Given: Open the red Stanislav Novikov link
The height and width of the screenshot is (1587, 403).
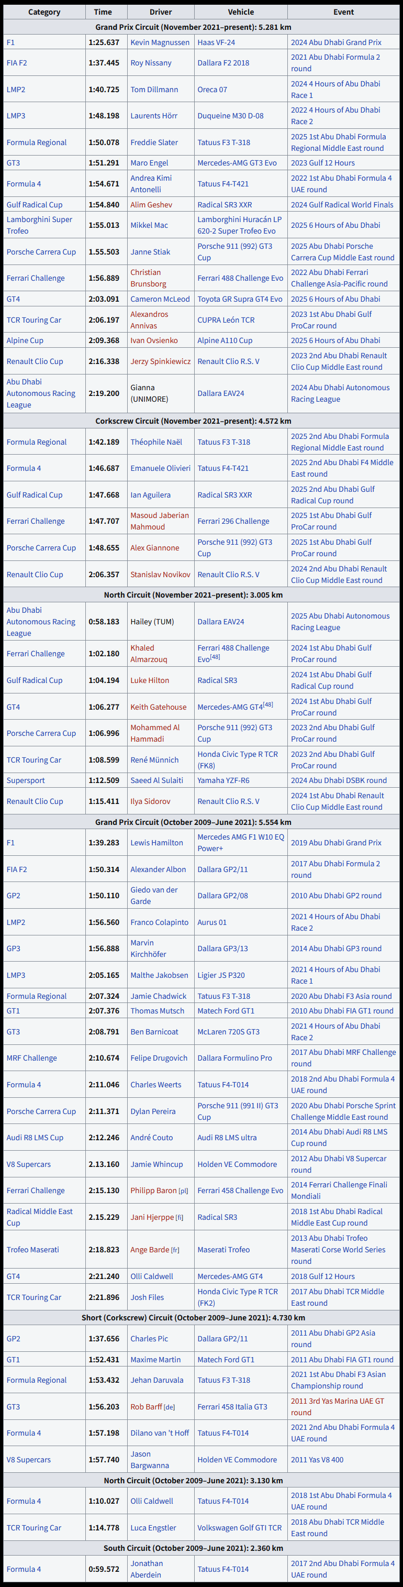Looking at the screenshot, I should coord(160,574).
